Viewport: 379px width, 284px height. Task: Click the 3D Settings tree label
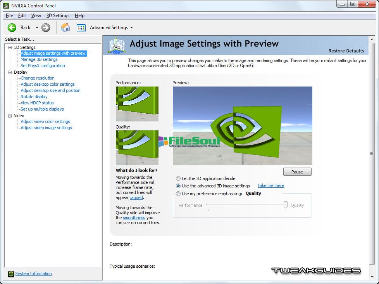[x=25, y=47]
